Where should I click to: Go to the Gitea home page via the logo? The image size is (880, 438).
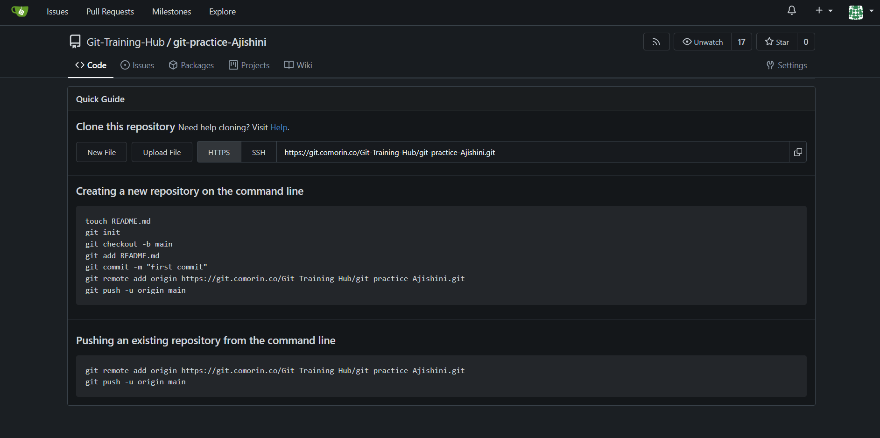[x=19, y=11]
